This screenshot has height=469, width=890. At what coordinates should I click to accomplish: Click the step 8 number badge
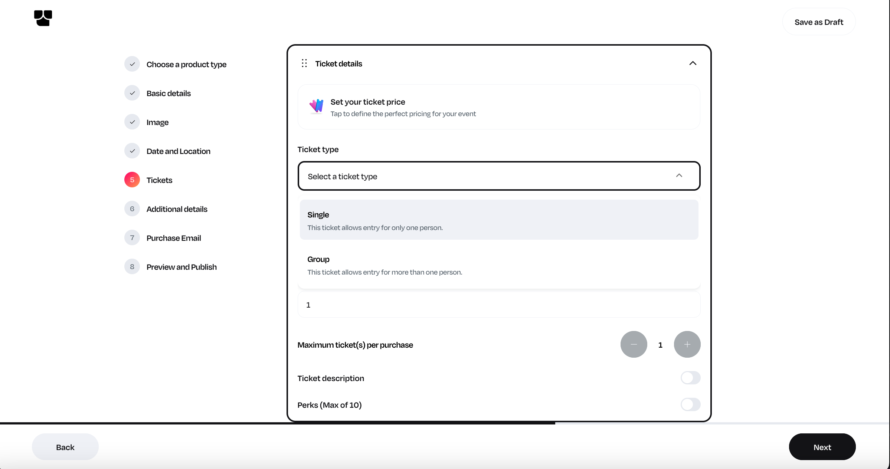click(x=132, y=267)
